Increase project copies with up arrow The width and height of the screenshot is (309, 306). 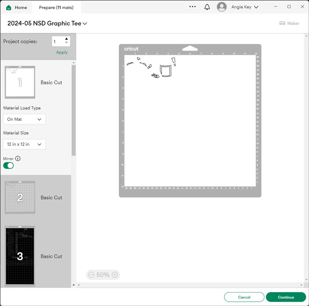point(66,39)
